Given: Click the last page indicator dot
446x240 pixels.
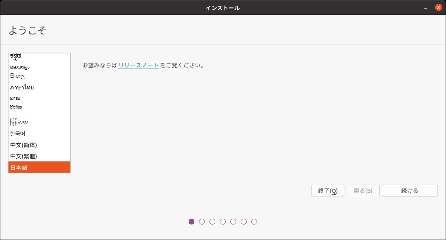Looking at the screenshot, I should tap(254, 221).
